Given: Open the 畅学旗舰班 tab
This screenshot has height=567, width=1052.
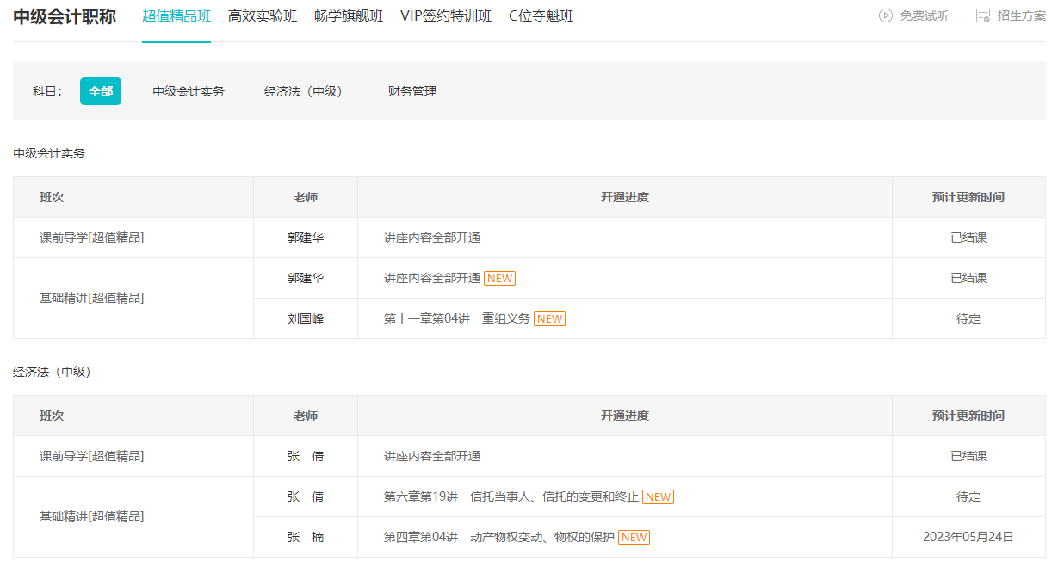Looking at the screenshot, I should (x=349, y=16).
